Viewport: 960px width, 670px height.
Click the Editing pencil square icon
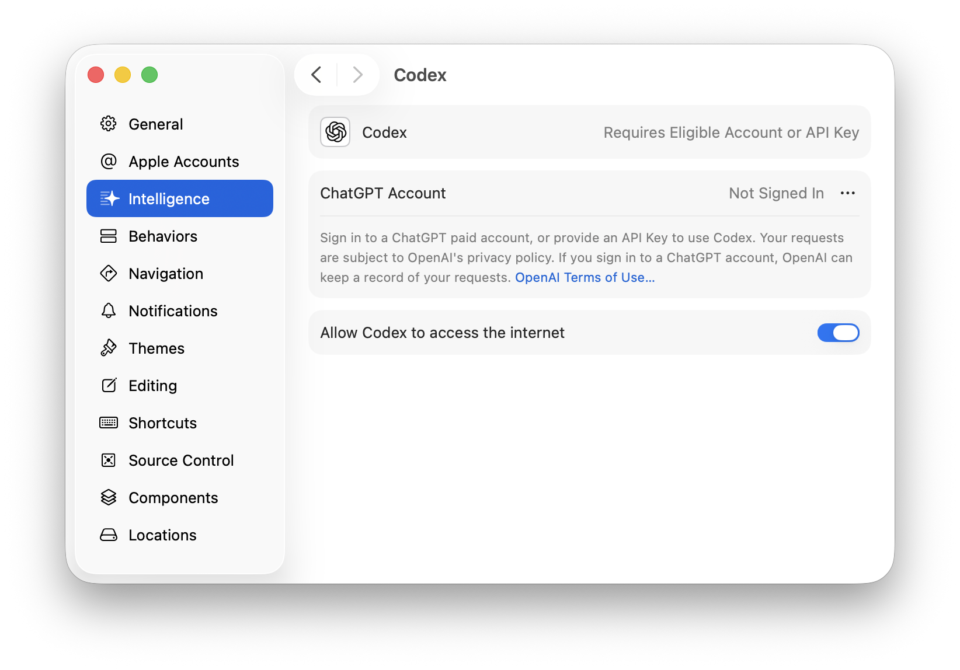tap(109, 385)
